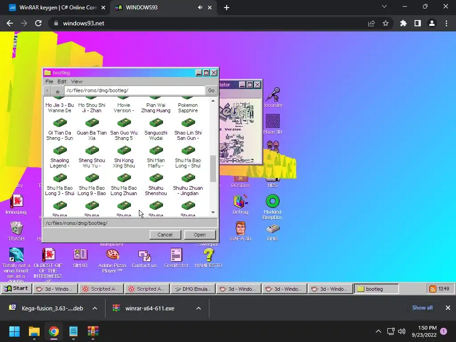Open lenna.png on the desktop
The image size is (456, 342).
point(16,204)
